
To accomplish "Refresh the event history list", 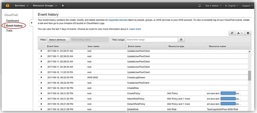I will click(x=232, y=33).
